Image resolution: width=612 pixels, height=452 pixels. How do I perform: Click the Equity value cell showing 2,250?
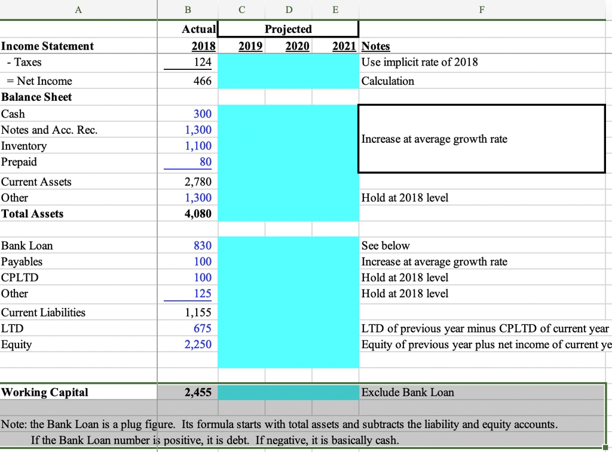tap(197, 344)
